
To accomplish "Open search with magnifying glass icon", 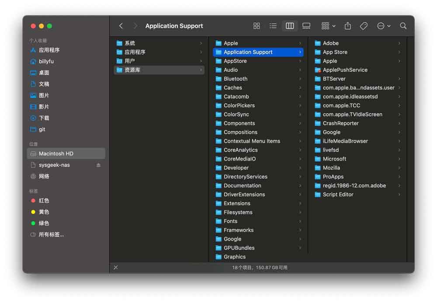I will coord(403,26).
